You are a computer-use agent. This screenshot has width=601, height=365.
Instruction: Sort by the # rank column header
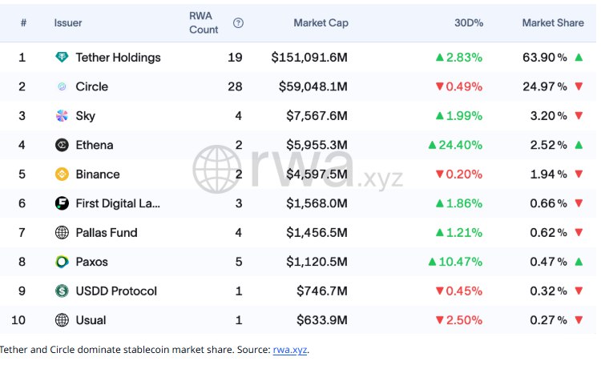pos(23,23)
